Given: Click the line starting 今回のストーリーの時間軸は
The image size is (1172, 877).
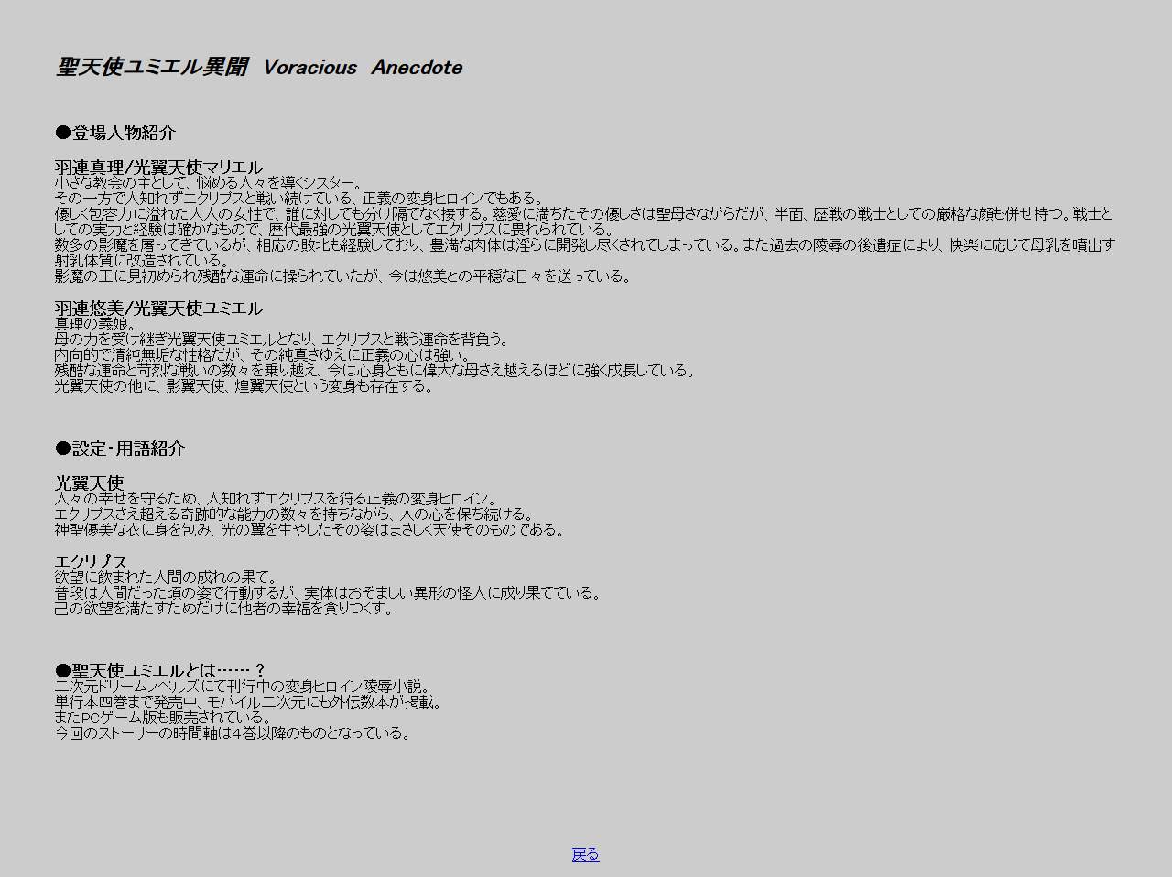Looking at the screenshot, I should [233, 733].
